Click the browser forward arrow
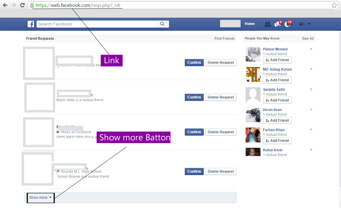Image resolution: width=341 pixels, height=208 pixels. pyautogui.click(x=14, y=5)
